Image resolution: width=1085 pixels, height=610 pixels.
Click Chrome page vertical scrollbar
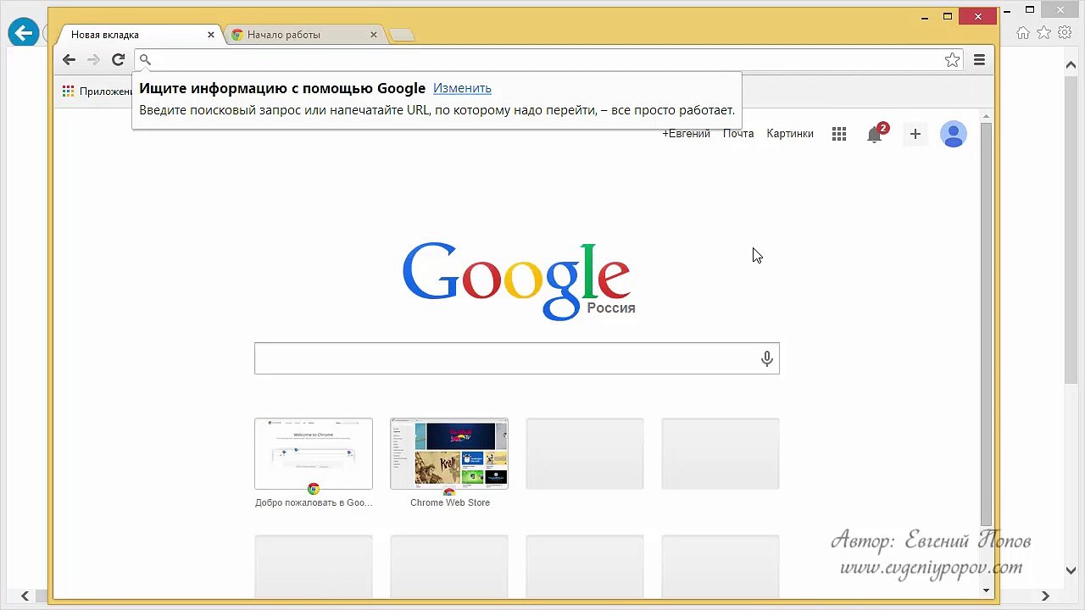point(986,324)
